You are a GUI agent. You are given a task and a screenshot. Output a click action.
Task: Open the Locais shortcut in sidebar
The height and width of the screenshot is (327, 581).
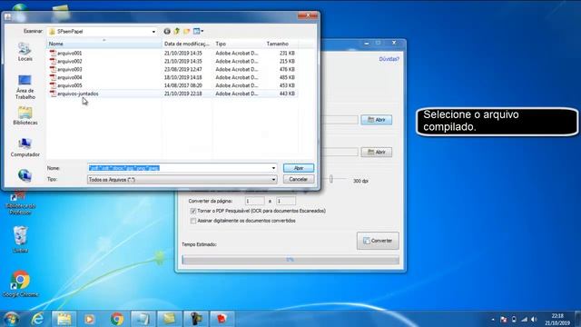(25, 52)
